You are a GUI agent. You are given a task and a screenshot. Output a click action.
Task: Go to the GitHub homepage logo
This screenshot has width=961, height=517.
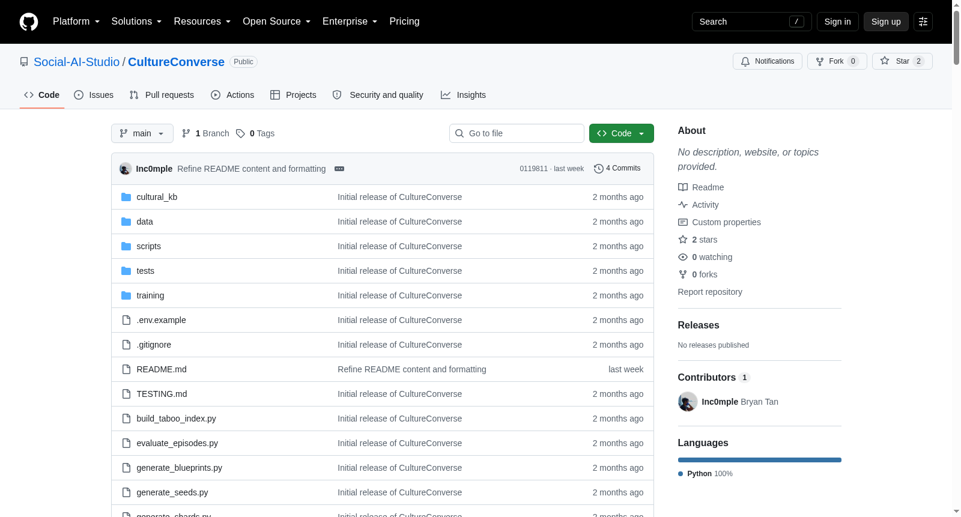point(29,22)
